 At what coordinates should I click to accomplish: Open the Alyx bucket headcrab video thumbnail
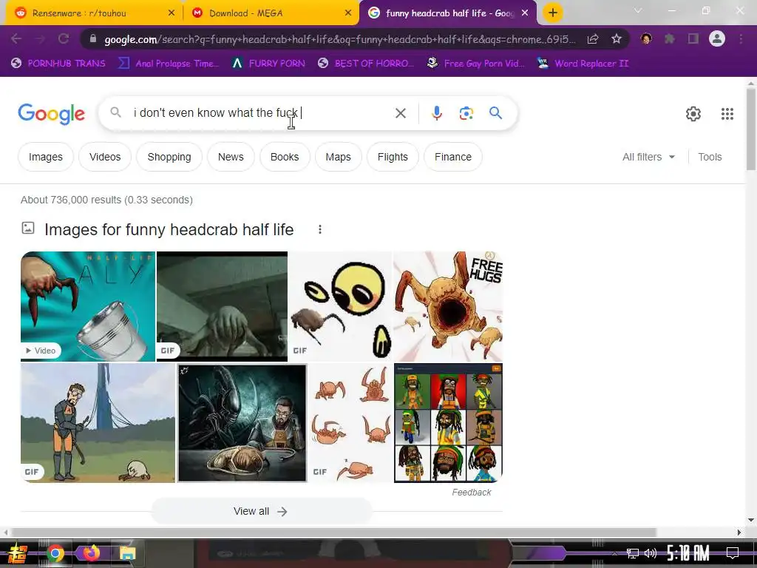click(88, 306)
